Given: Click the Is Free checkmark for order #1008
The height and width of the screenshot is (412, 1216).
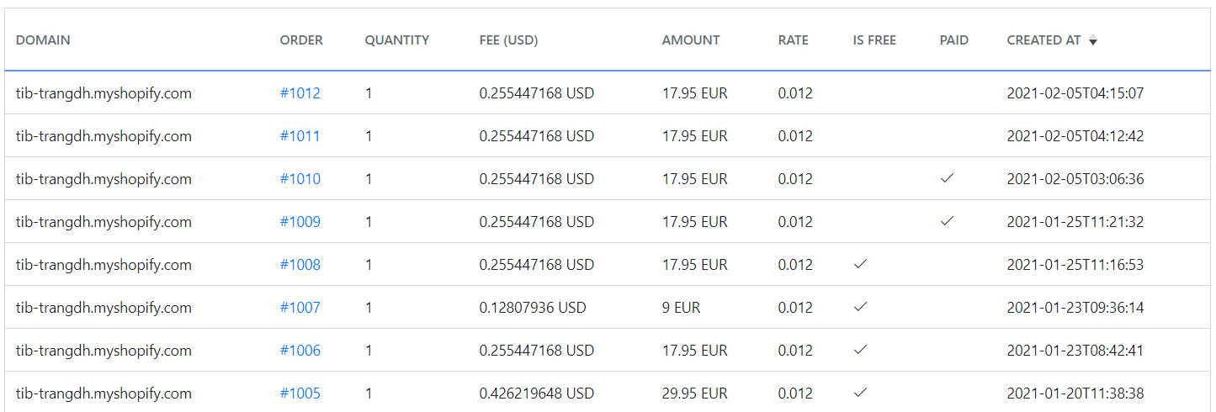Looking at the screenshot, I should (860, 264).
